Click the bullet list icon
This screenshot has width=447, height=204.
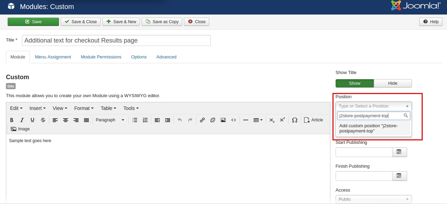(x=135, y=120)
